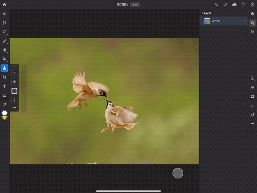This screenshot has width=257, height=193.
Task: Select the Eyedropper tool
Action: pos(4,104)
